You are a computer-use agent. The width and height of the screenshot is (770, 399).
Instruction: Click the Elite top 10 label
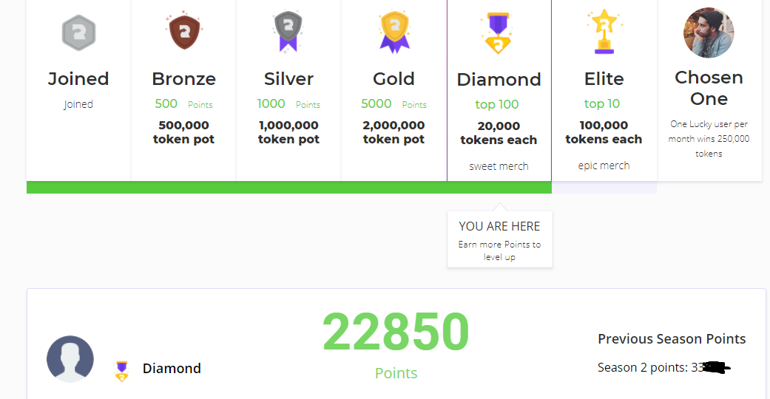click(602, 104)
